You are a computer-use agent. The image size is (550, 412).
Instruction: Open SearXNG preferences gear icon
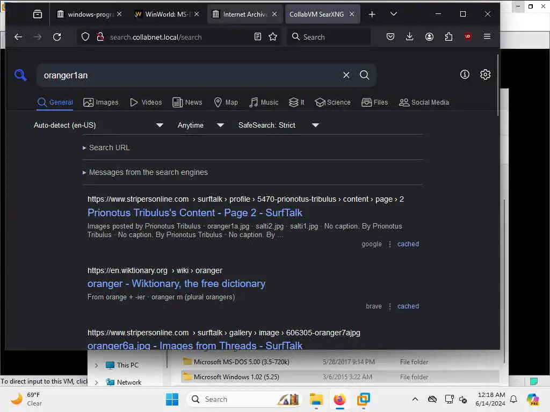(485, 74)
